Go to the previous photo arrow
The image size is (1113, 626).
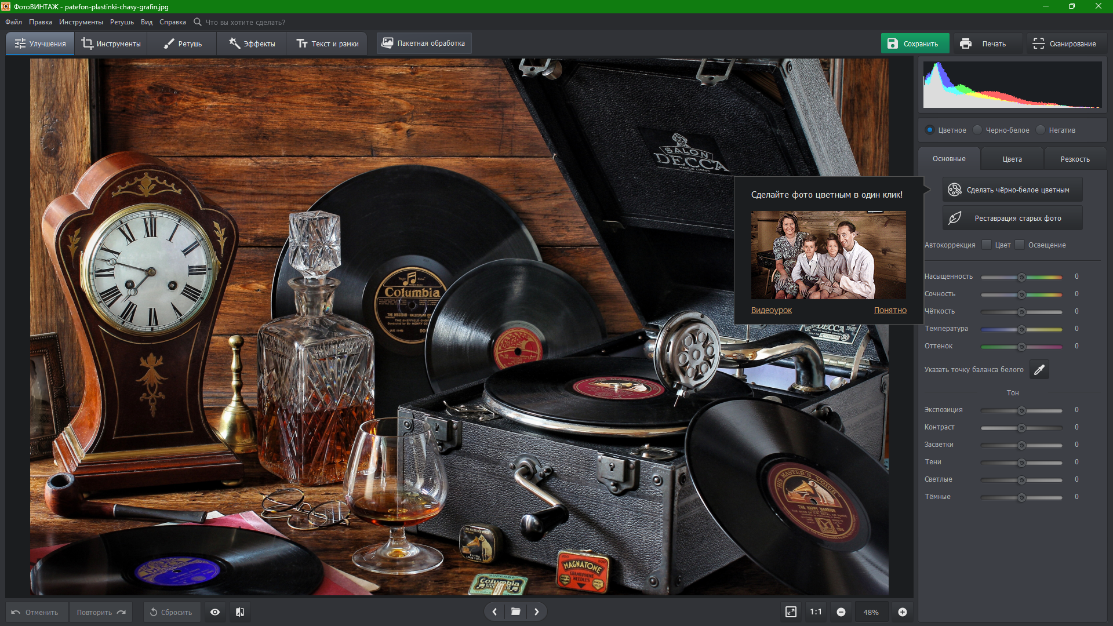(494, 612)
